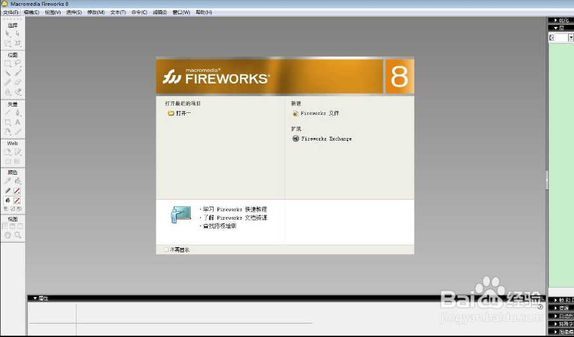Open the 文本(T) menu
This screenshot has width=574, height=337.
(118, 12)
